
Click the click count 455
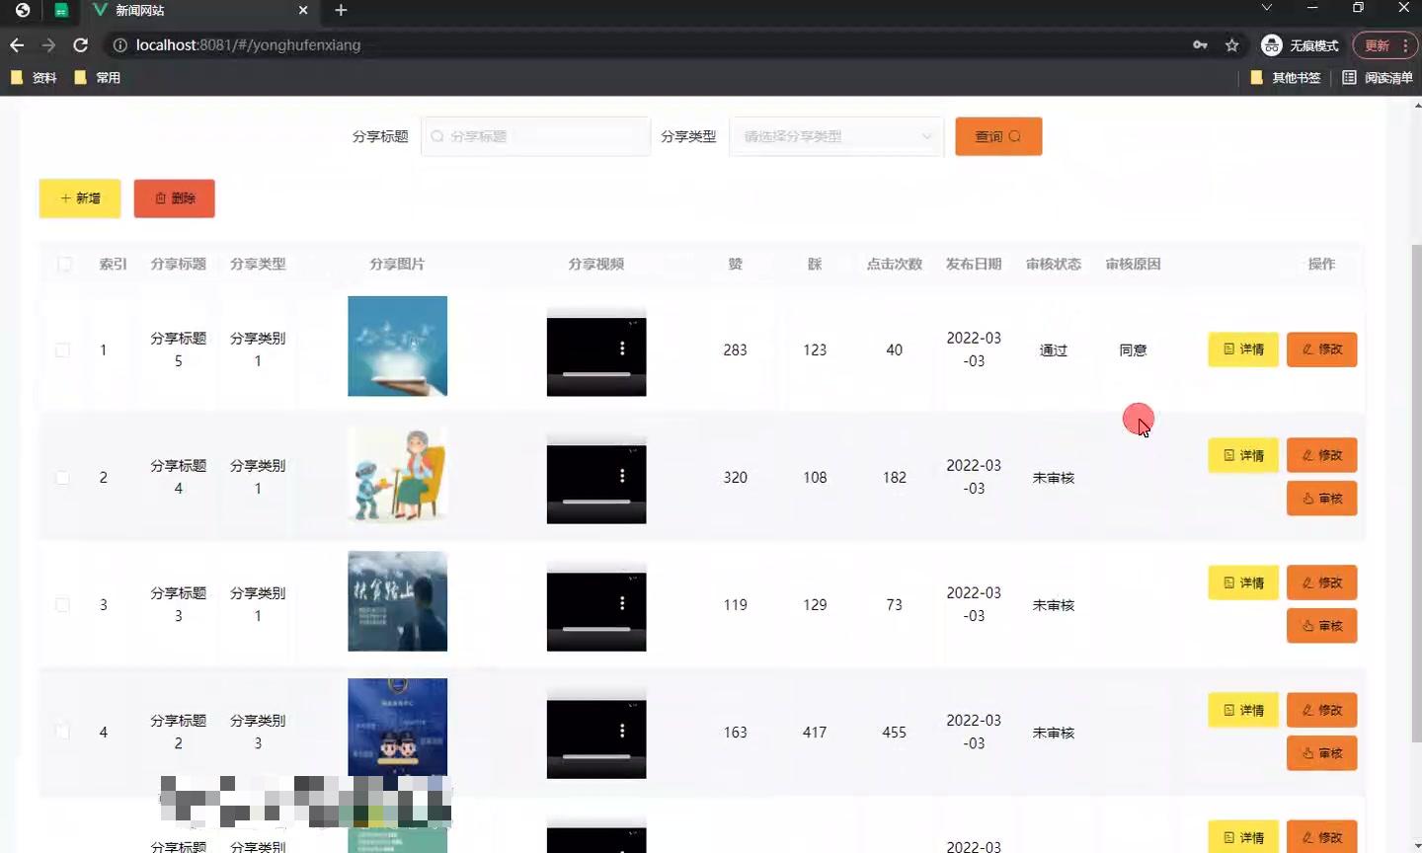895,733
